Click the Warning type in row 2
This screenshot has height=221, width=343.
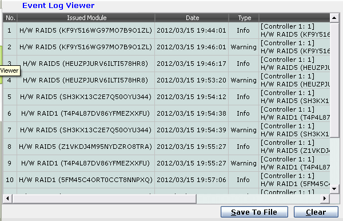click(x=244, y=47)
